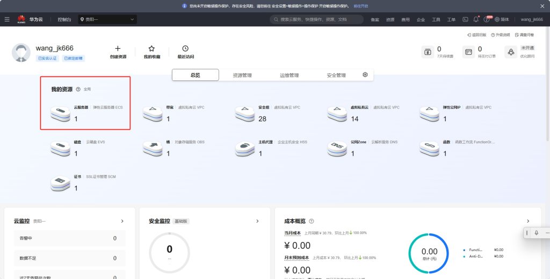
Task: Open the 安全组 resource icon
Action: (245, 114)
